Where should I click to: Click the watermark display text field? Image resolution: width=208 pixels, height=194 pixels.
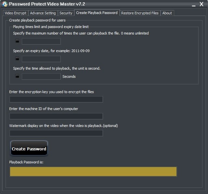pyautogui.click(x=56, y=133)
